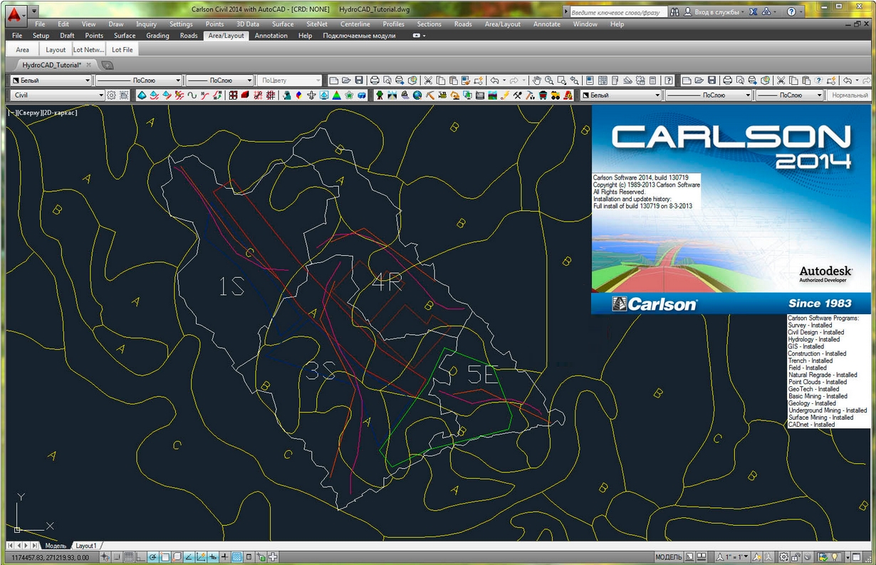Viewport: 876px width, 565px height.
Task: Click the search binoculars icon
Action: point(674,12)
